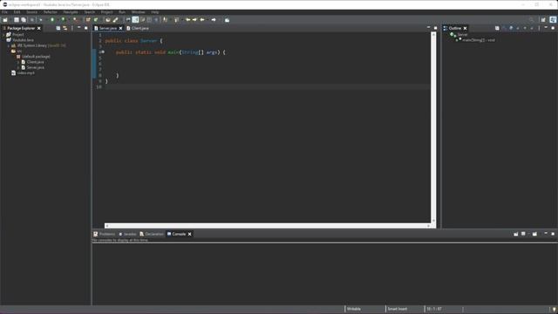Collapse All in Package Explorer
Image resolution: width=558 pixels, height=314 pixels.
tap(58, 28)
